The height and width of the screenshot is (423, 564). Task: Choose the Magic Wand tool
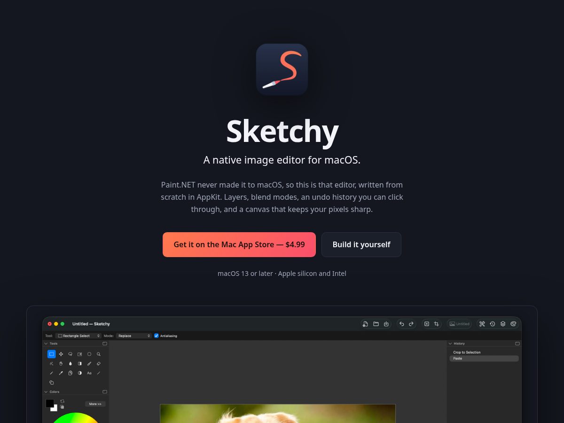[x=52, y=363]
